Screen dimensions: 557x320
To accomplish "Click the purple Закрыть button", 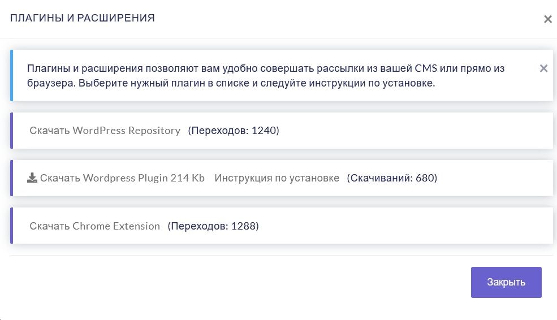I will click(506, 282).
